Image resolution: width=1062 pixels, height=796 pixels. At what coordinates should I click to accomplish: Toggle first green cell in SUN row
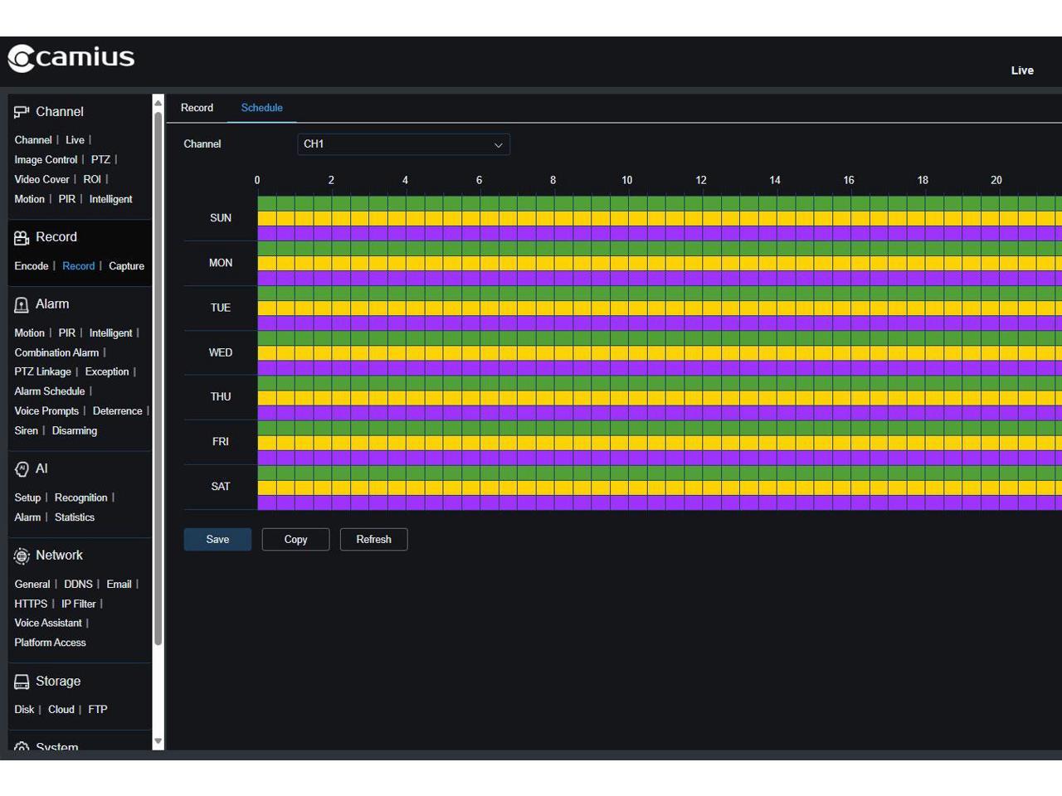pos(266,203)
